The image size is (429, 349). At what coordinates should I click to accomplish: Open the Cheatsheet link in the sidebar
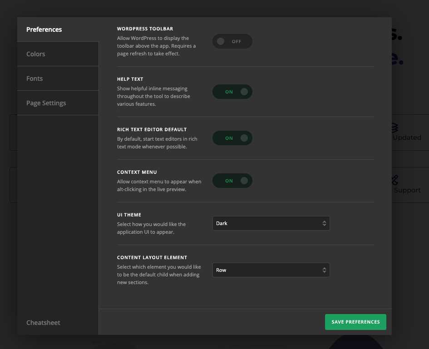(43, 323)
